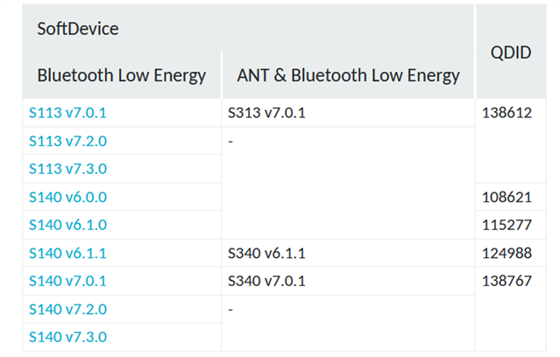
Task: Click the Bluetooth Low Energy column header
Action: point(122,75)
